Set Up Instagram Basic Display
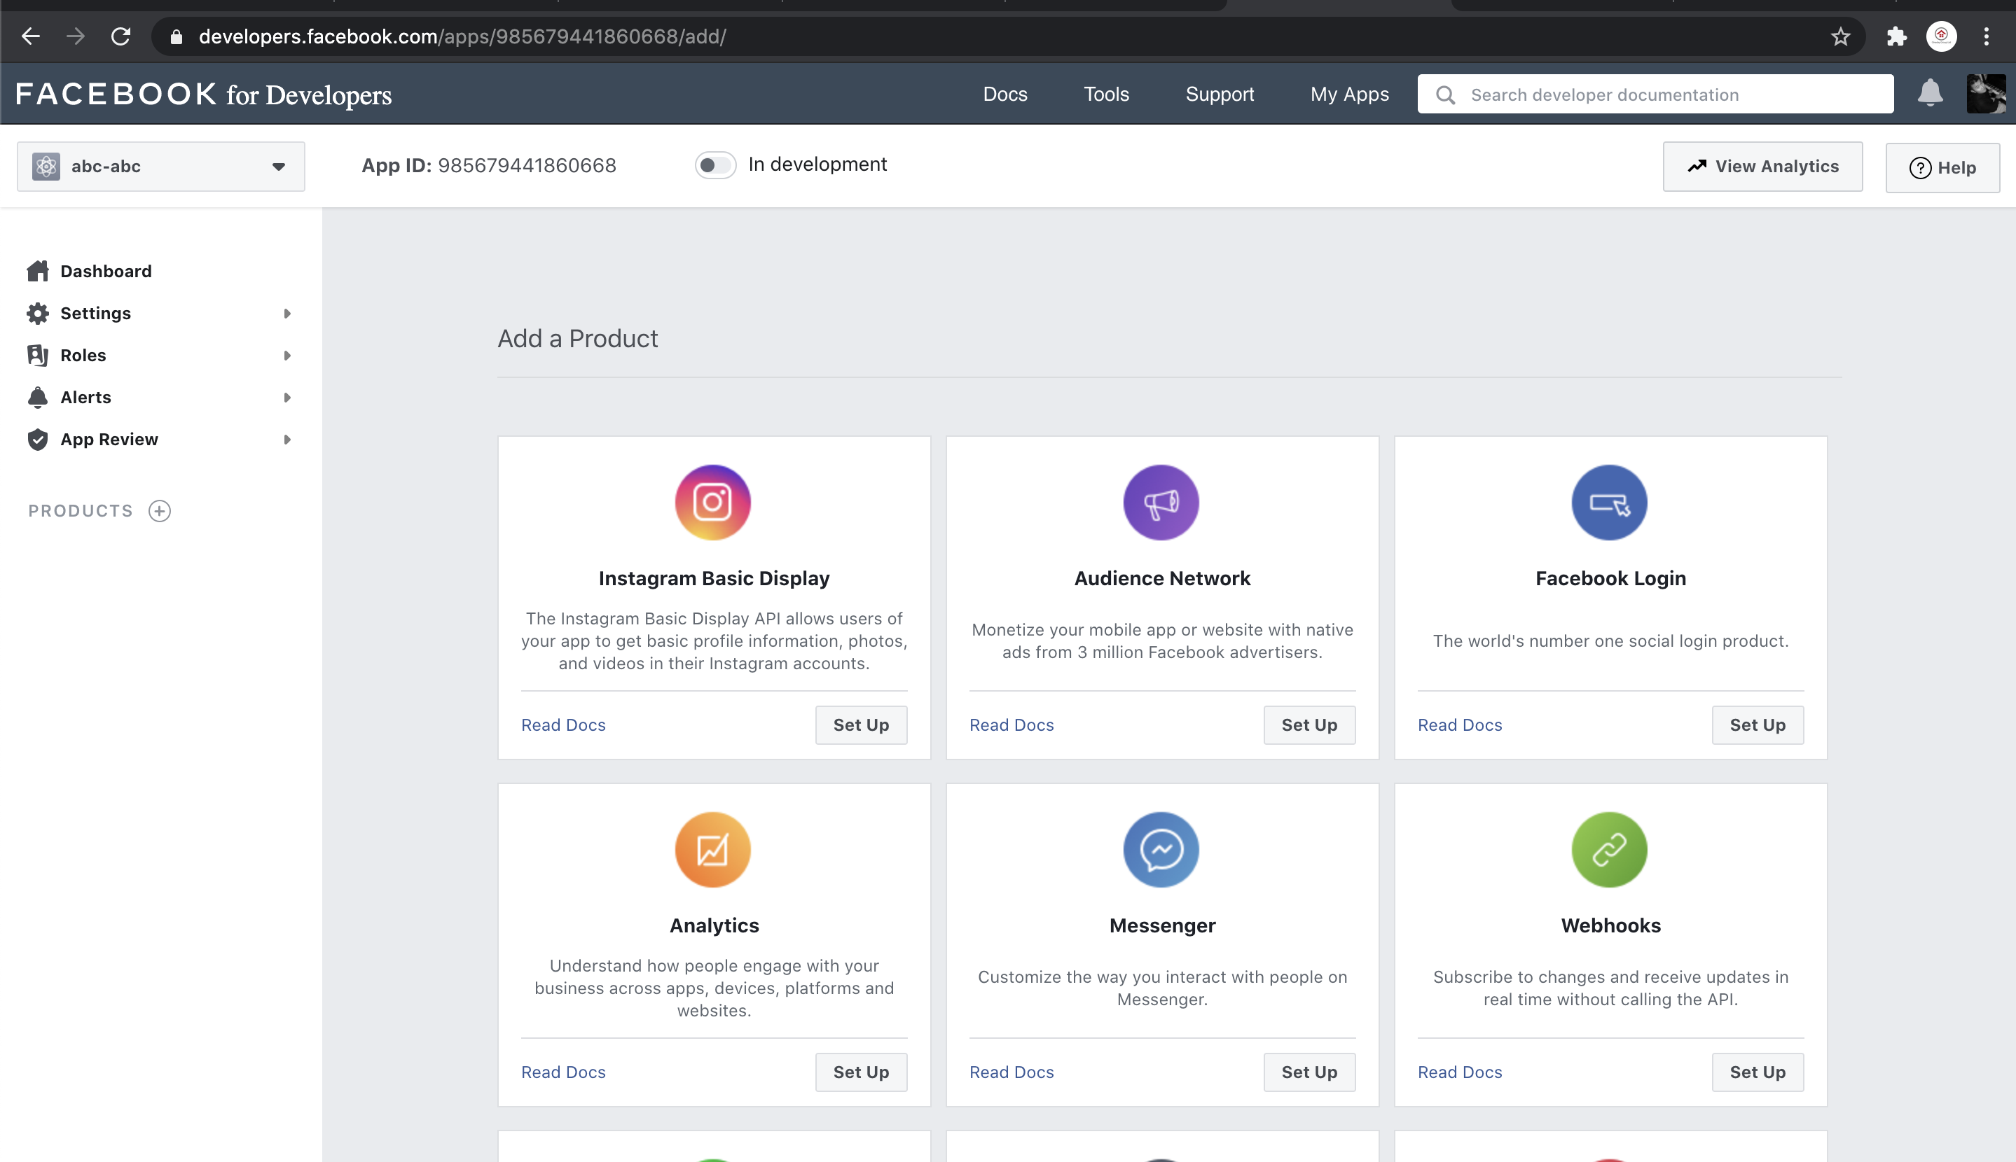Screen dimensions: 2016x1162 (861, 724)
